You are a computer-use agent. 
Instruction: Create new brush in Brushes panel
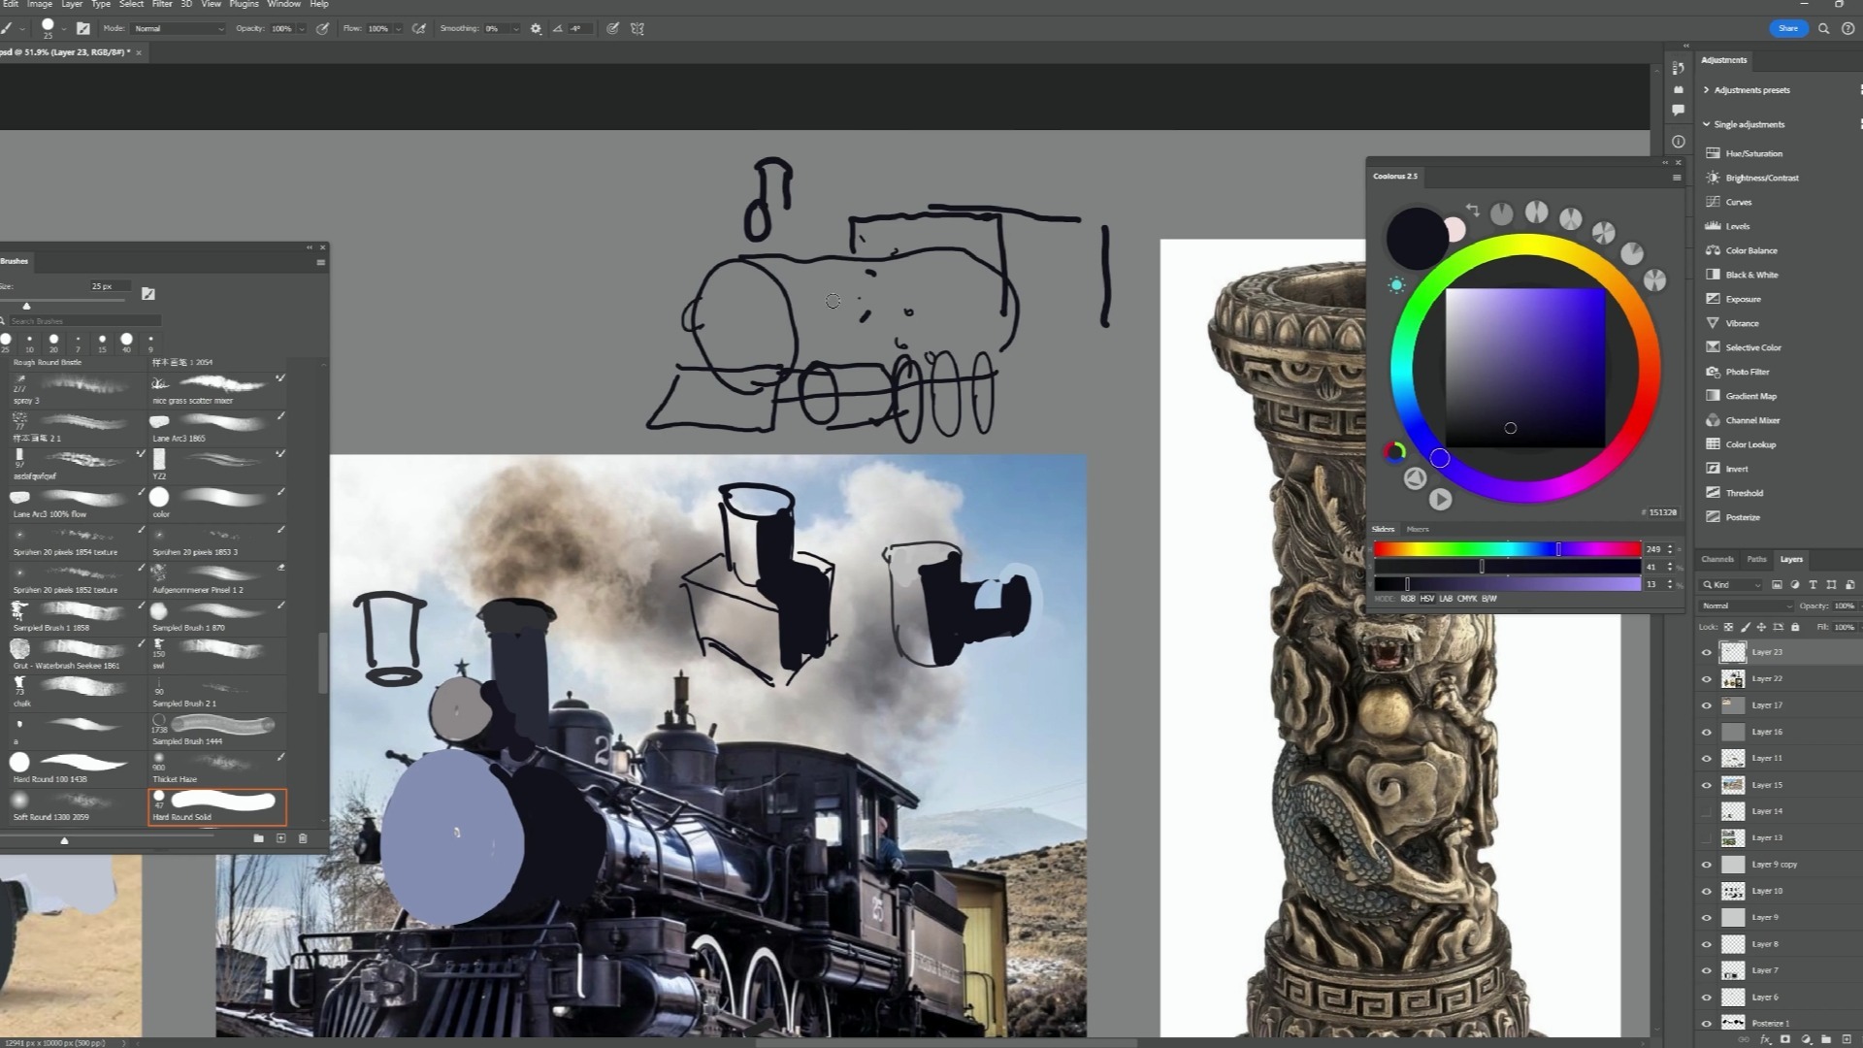[x=280, y=837]
